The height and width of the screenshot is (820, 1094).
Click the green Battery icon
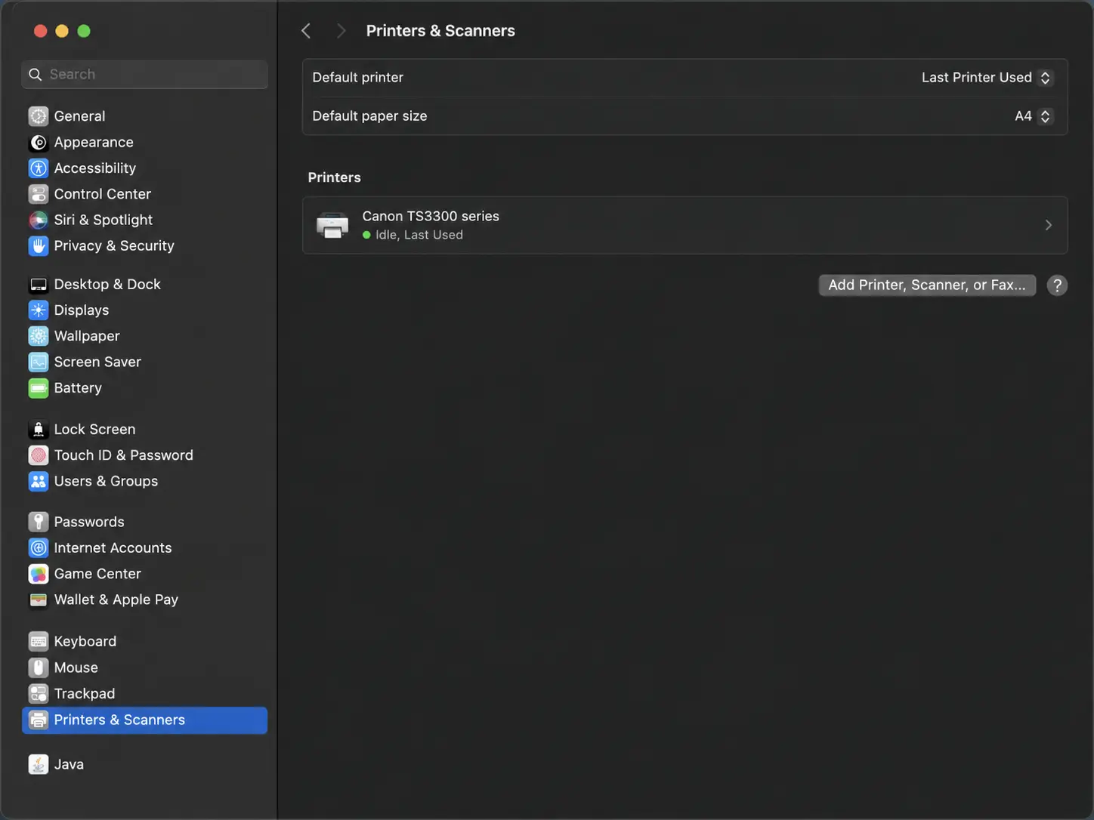coord(39,388)
